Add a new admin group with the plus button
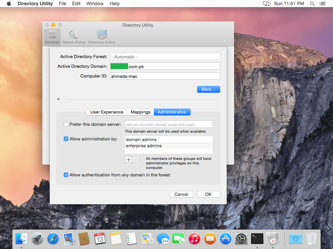This screenshot has height=249, width=333. [128, 160]
